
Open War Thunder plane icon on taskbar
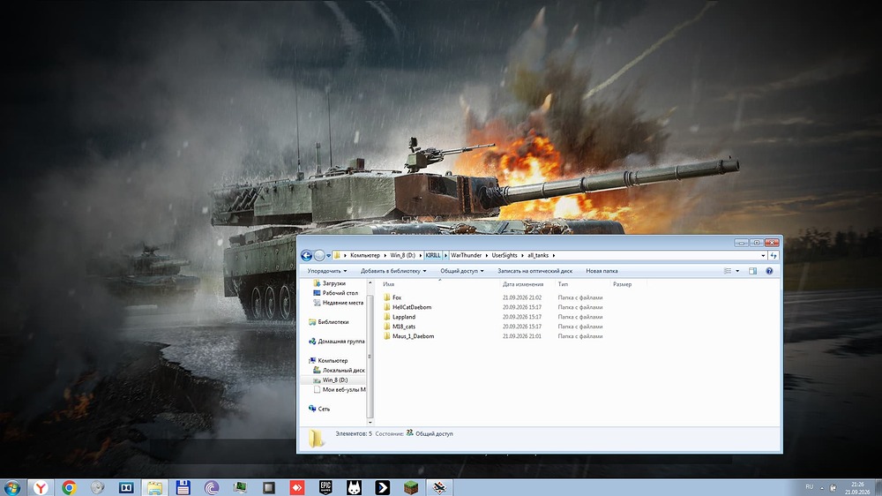439,487
